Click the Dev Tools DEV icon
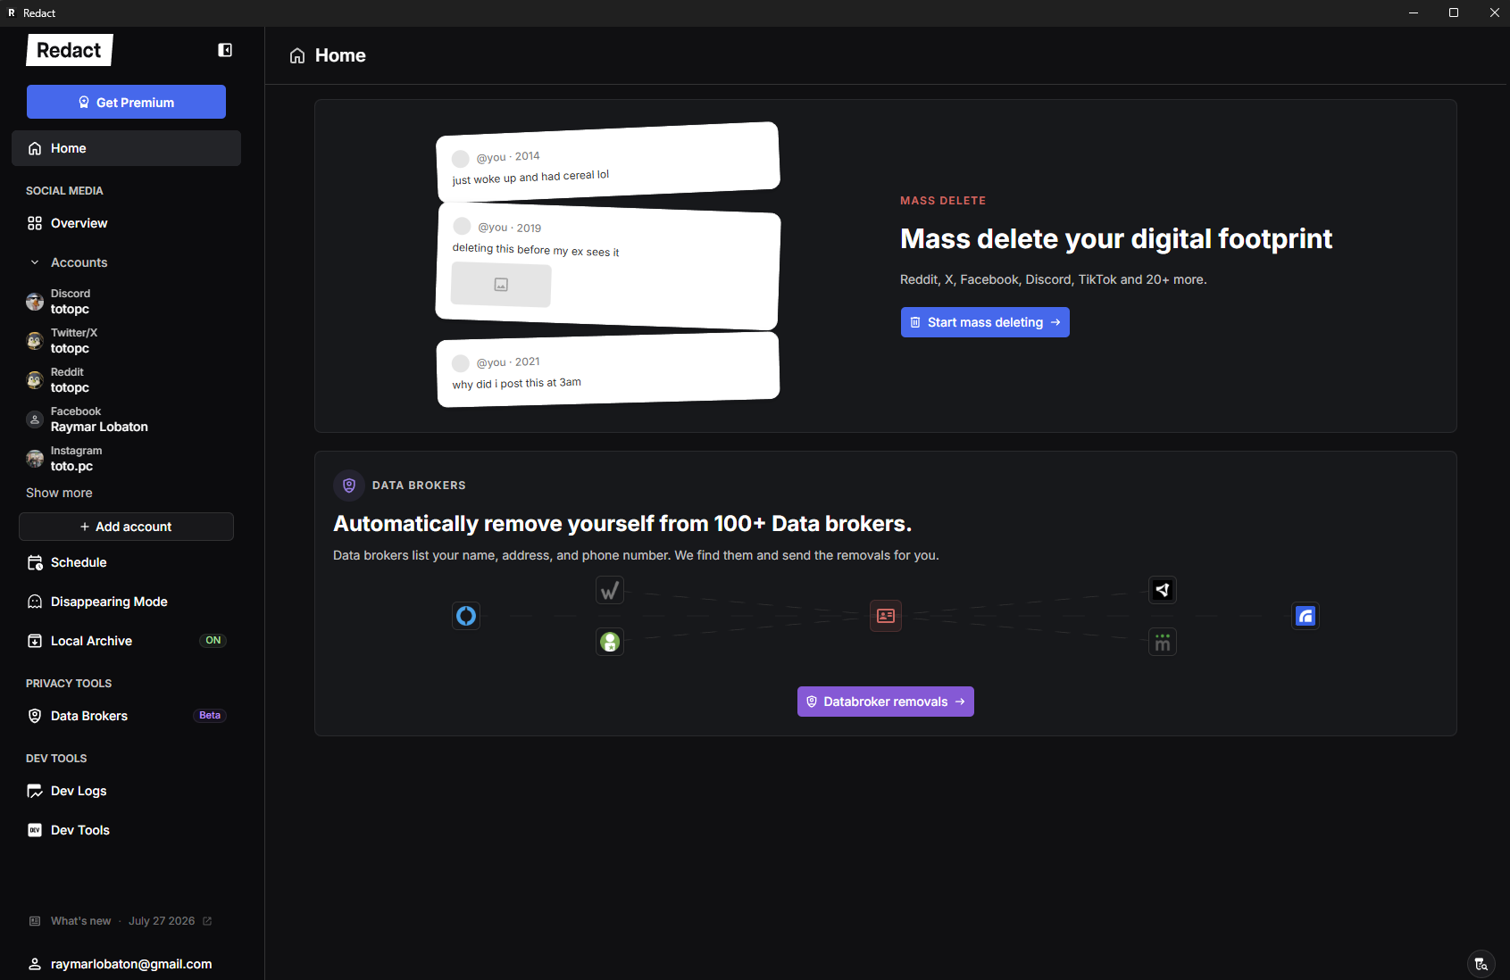Screen dimensions: 1510x980 pyautogui.click(x=35, y=830)
